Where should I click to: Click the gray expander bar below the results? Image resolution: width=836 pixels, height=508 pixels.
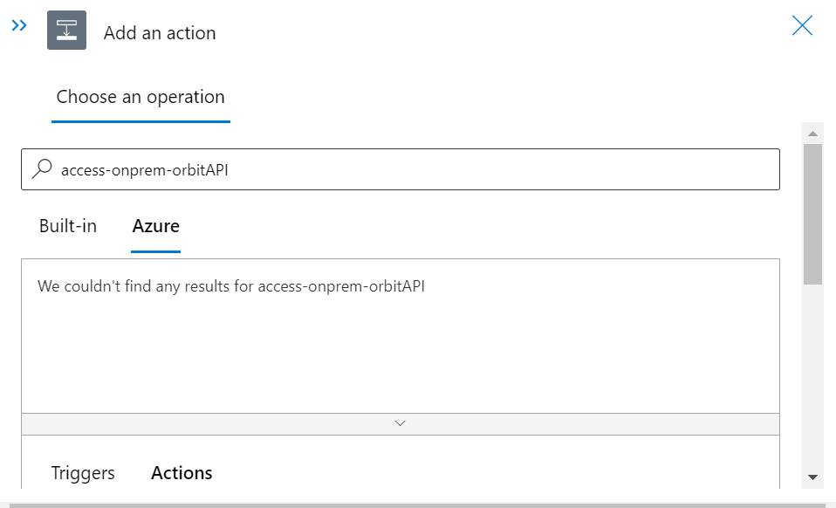(400, 422)
